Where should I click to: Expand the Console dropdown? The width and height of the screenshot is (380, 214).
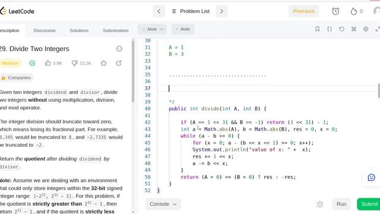tap(163, 204)
